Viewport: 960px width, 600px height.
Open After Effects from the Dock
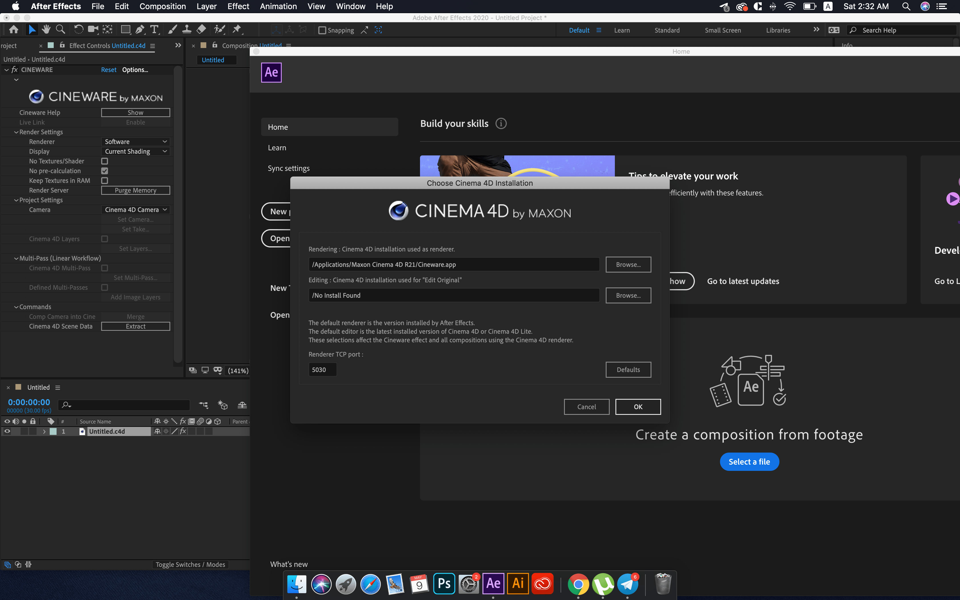click(x=493, y=583)
